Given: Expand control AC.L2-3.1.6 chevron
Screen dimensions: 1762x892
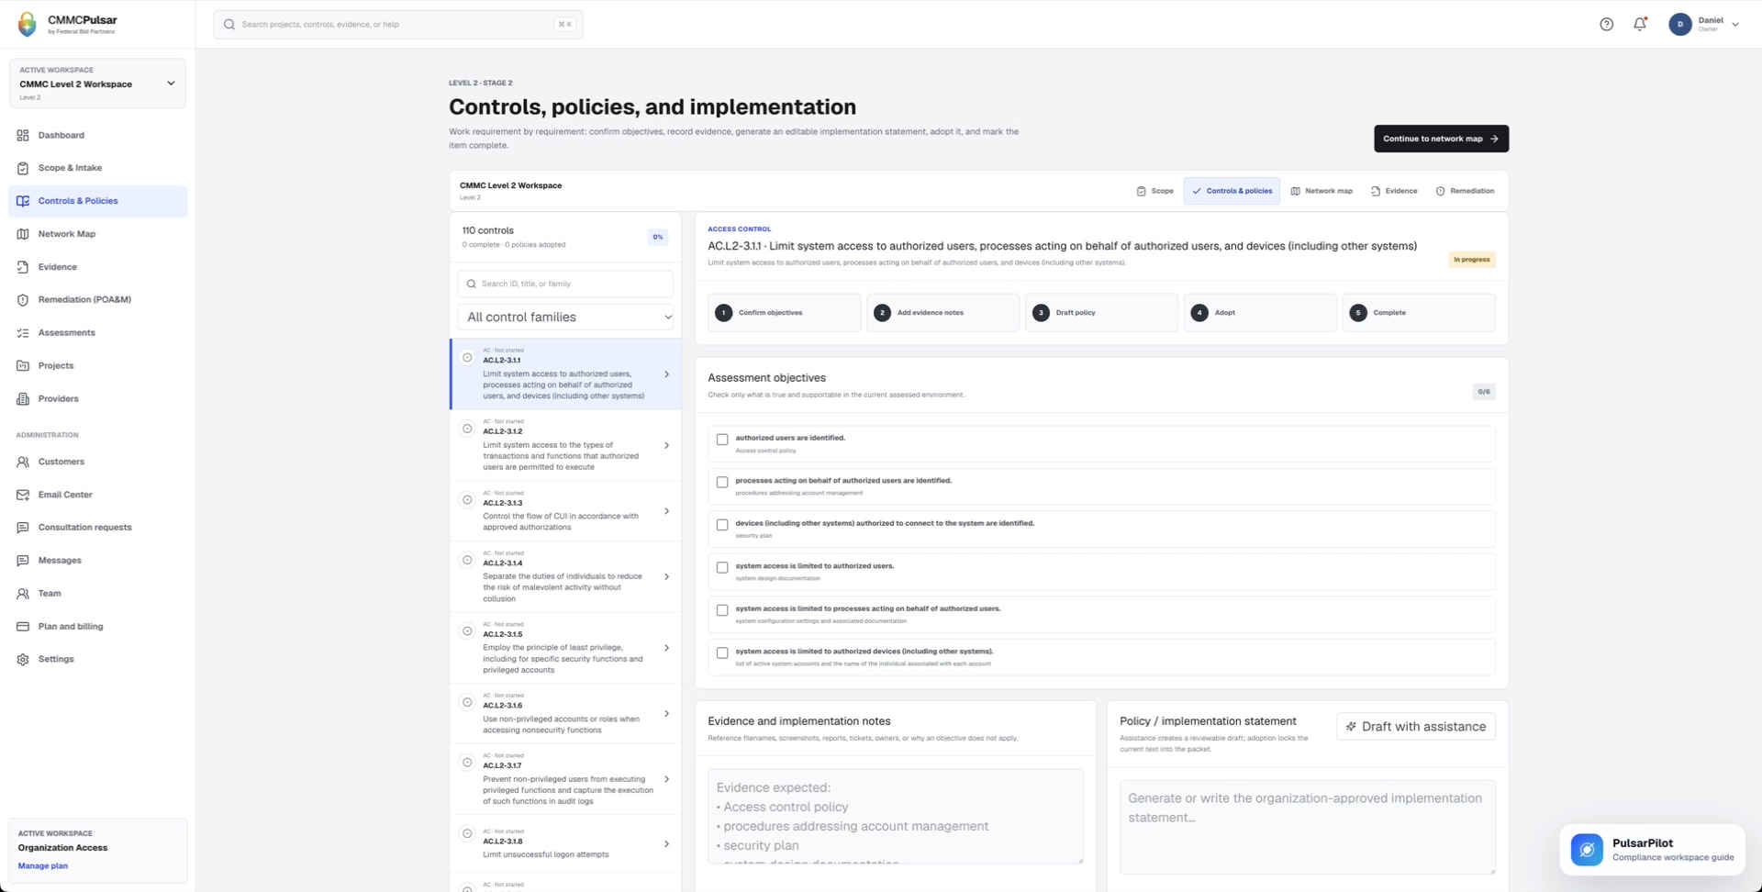Looking at the screenshot, I should tap(666, 714).
